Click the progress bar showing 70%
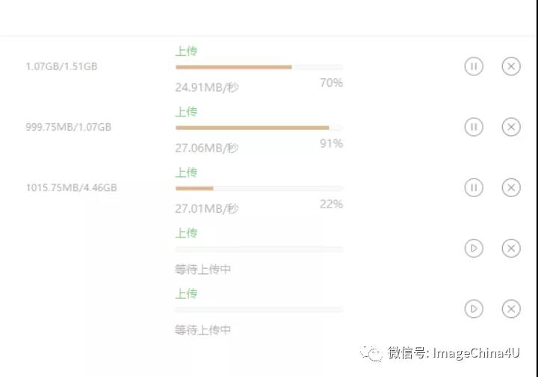 click(259, 67)
